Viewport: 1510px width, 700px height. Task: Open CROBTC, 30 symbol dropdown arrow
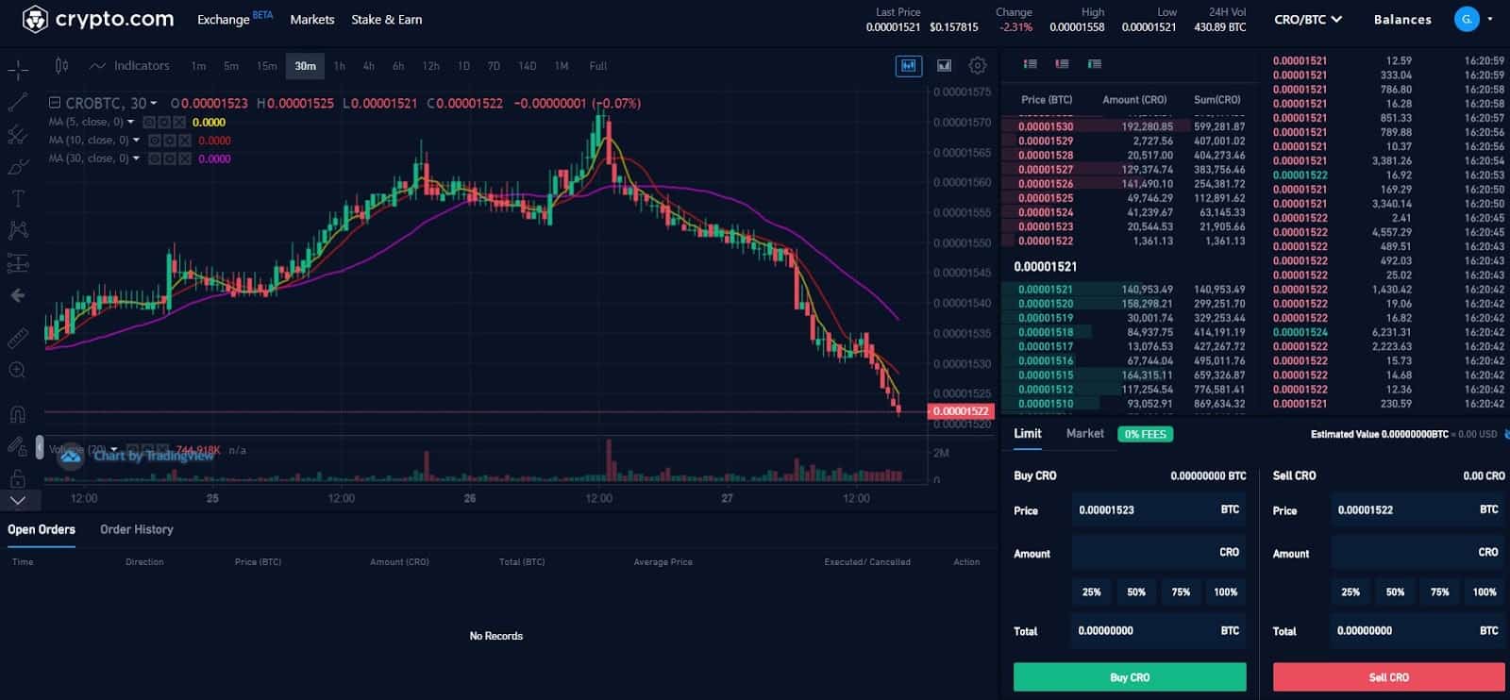click(153, 103)
